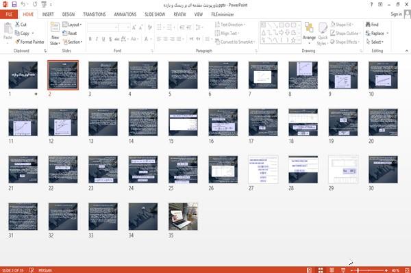The height and width of the screenshot is (273, 411).
Task: Open the font name combo box
Action: pyautogui.click(x=102, y=27)
